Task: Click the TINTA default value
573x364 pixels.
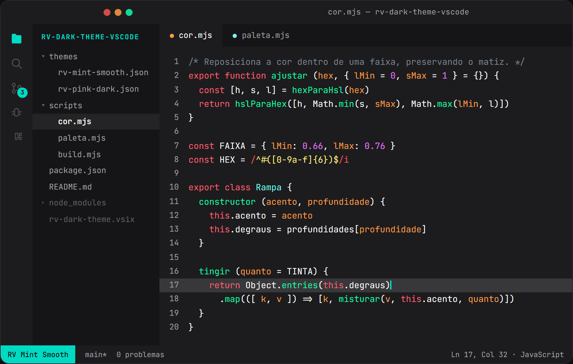Action: (x=300, y=272)
